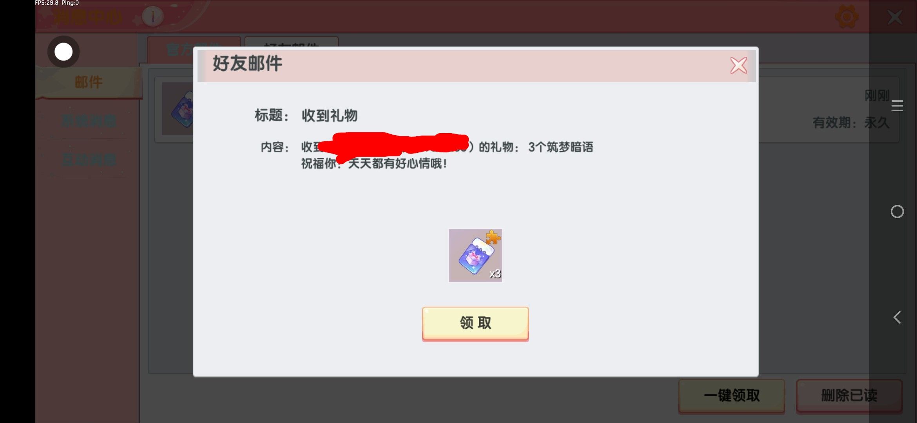The height and width of the screenshot is (423, 917).
Task: Close the 好友邮件 dialog
Action: coord(738,65)
